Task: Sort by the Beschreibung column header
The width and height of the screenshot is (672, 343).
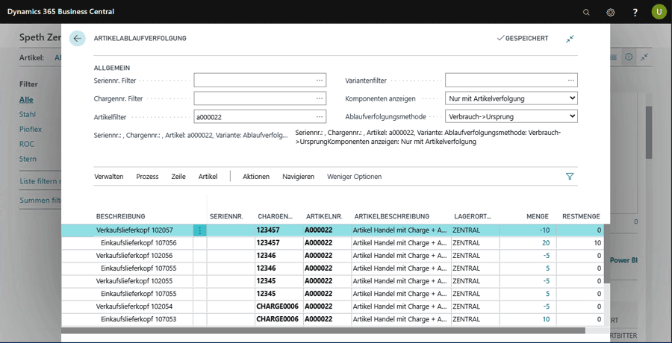Action: click(121, 216)
